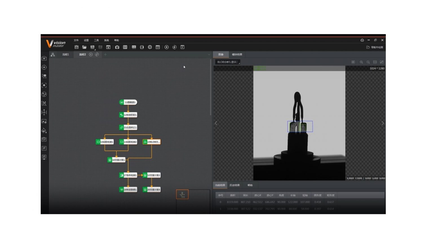Click the left chevron beside the image
The width and height of the screenshot is (433, 250).
[216, 123]
